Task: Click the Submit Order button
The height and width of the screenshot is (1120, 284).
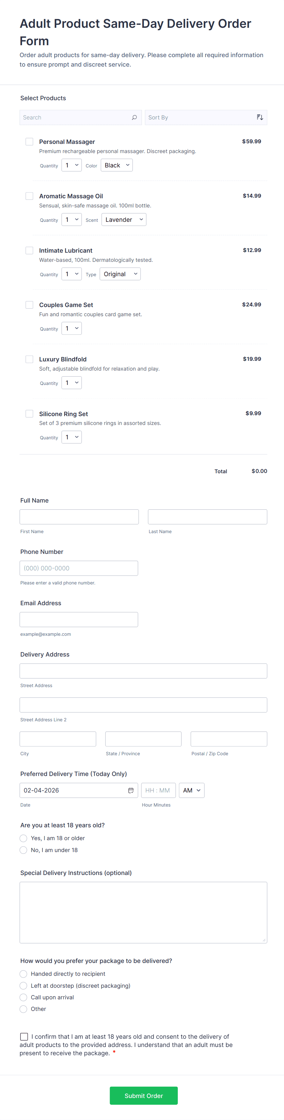Action: [x=144, y=1096]
